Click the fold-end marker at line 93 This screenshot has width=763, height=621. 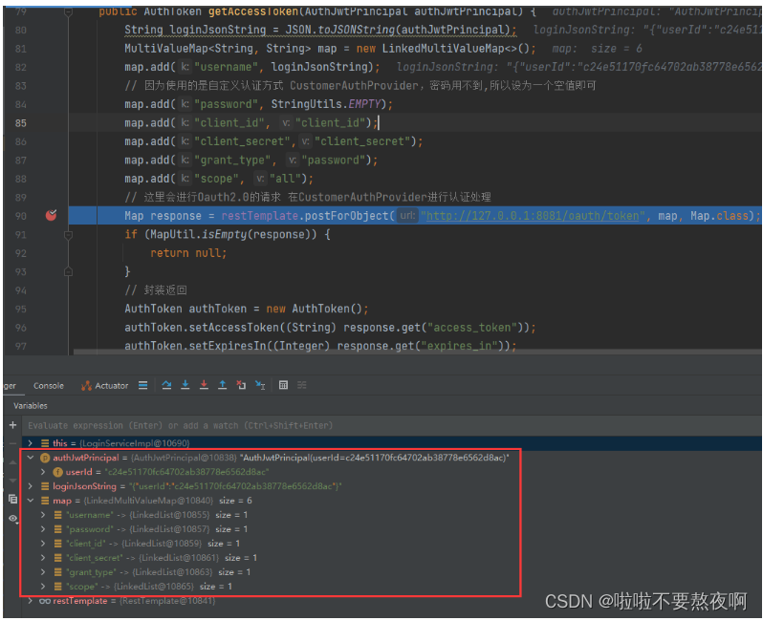coord(68,271)
